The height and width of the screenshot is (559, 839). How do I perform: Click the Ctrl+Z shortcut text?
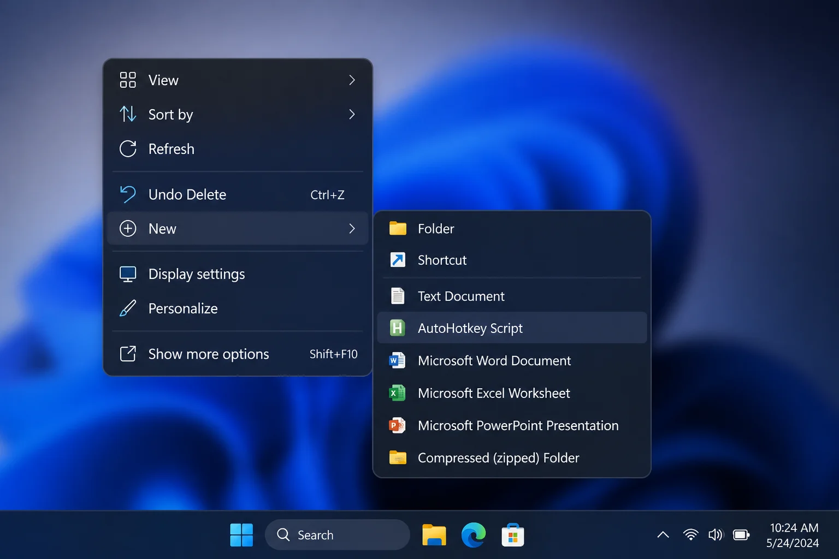click(327, 194)
